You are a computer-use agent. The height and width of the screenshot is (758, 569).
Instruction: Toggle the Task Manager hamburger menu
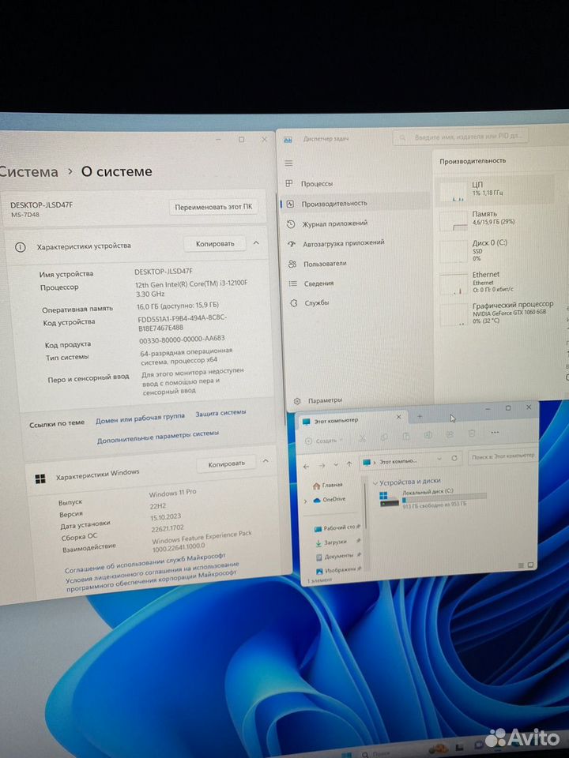(288, 163)
